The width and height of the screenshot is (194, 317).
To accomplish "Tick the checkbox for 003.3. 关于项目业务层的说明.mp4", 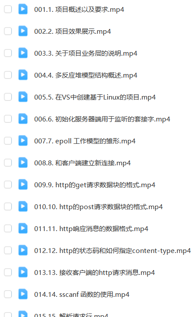I will [x=8, y=53].
